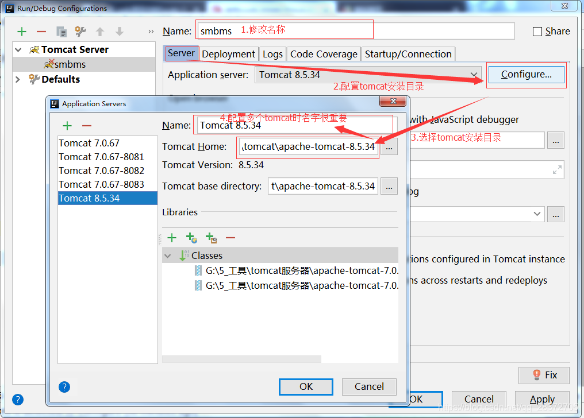
Task: Click horizontal scrollbar under Libraries list
Action: (x=242, y=359)
